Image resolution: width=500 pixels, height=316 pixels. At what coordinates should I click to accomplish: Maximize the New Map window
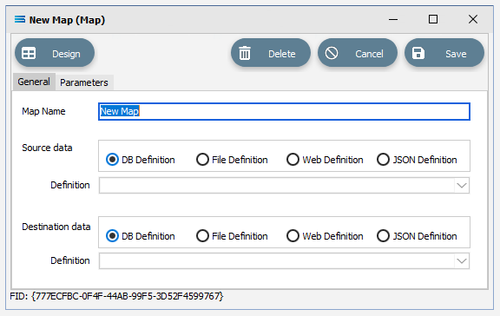point(433,19)
